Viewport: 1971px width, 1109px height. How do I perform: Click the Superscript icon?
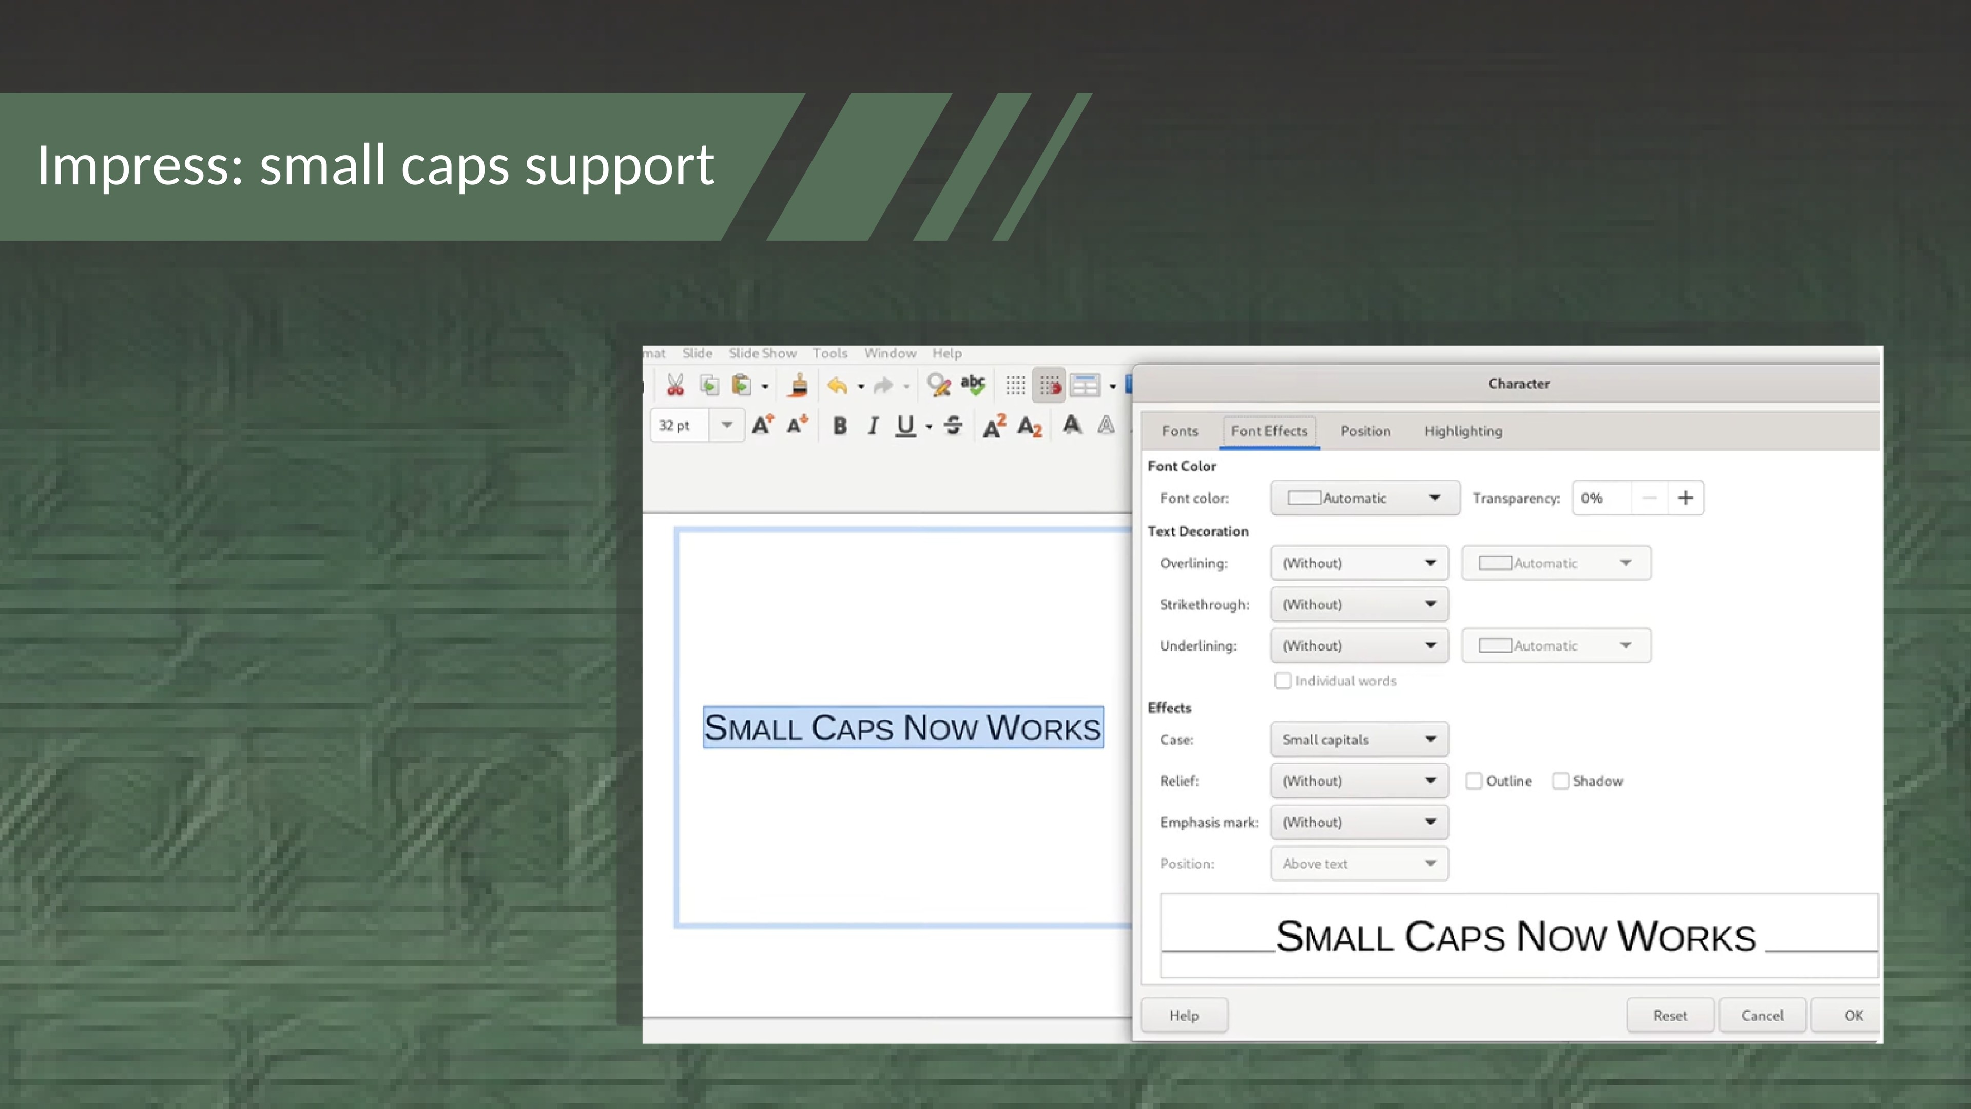pyautogui.click(x=994, y=426)
